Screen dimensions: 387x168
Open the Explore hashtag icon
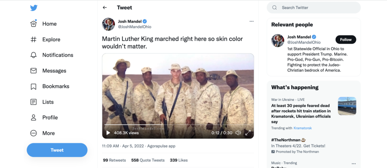tap(34, 39)
